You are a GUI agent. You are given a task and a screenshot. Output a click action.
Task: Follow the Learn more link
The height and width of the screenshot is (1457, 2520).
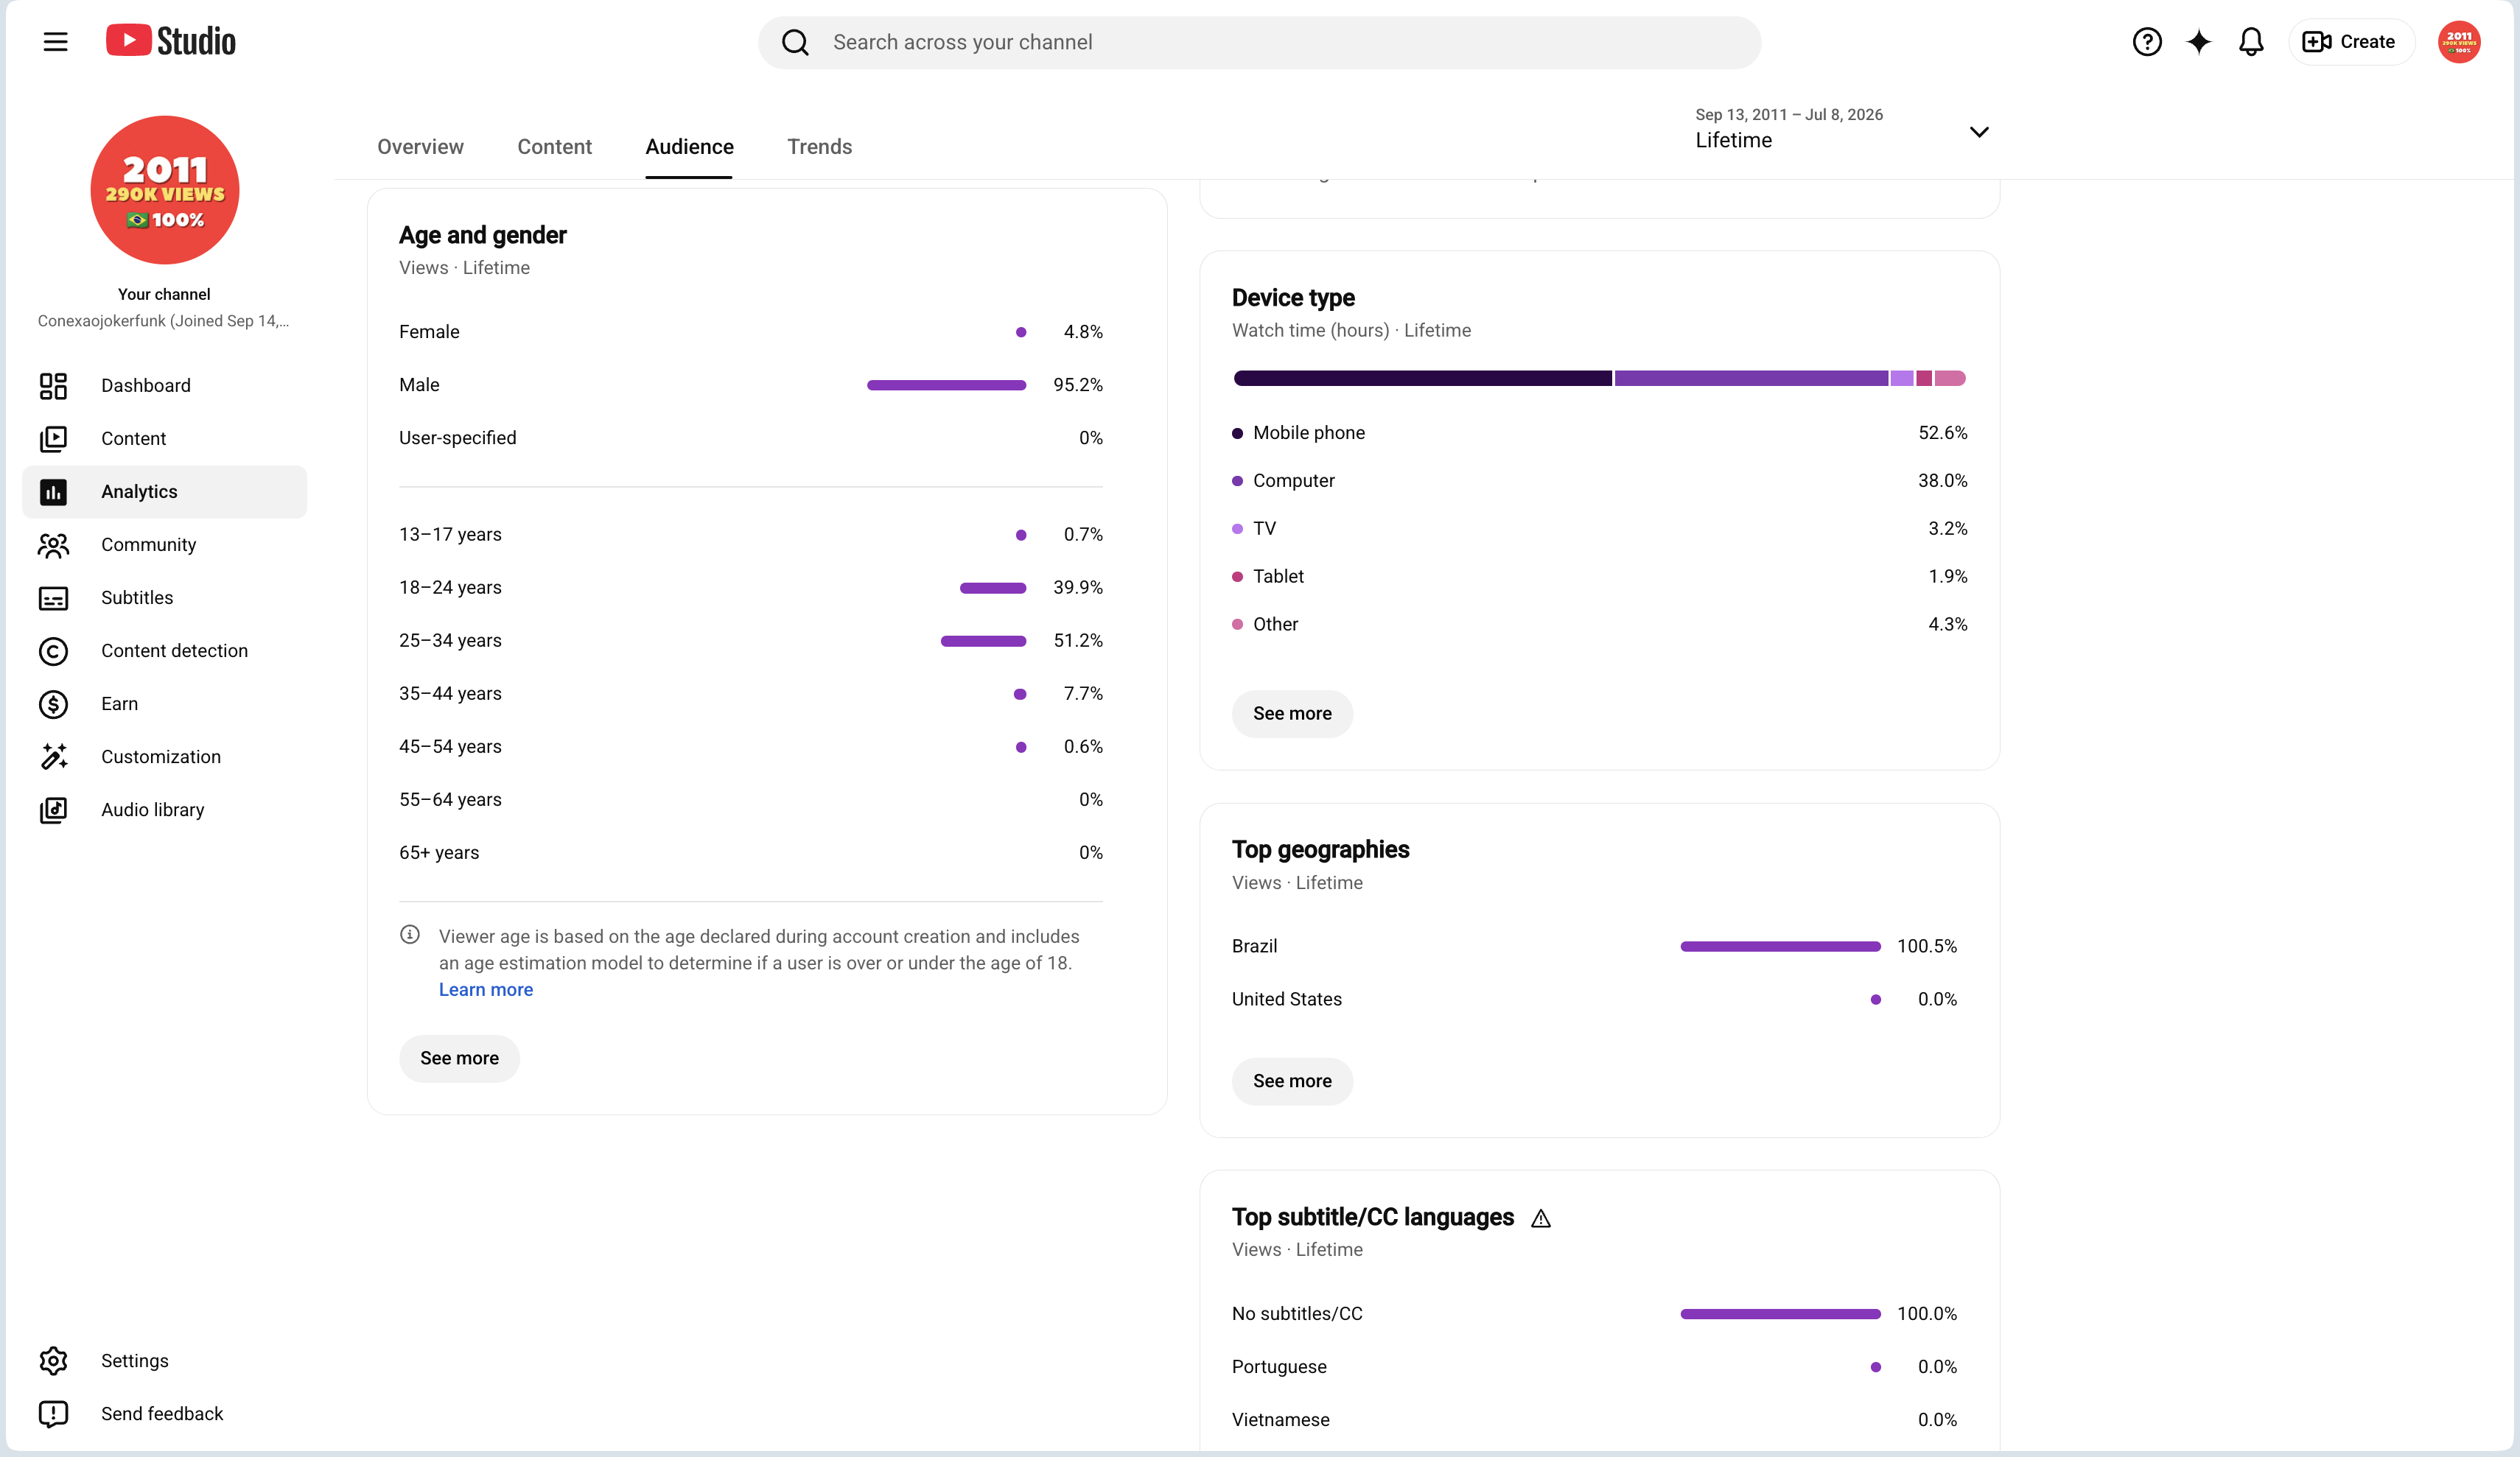pos(486,990)
